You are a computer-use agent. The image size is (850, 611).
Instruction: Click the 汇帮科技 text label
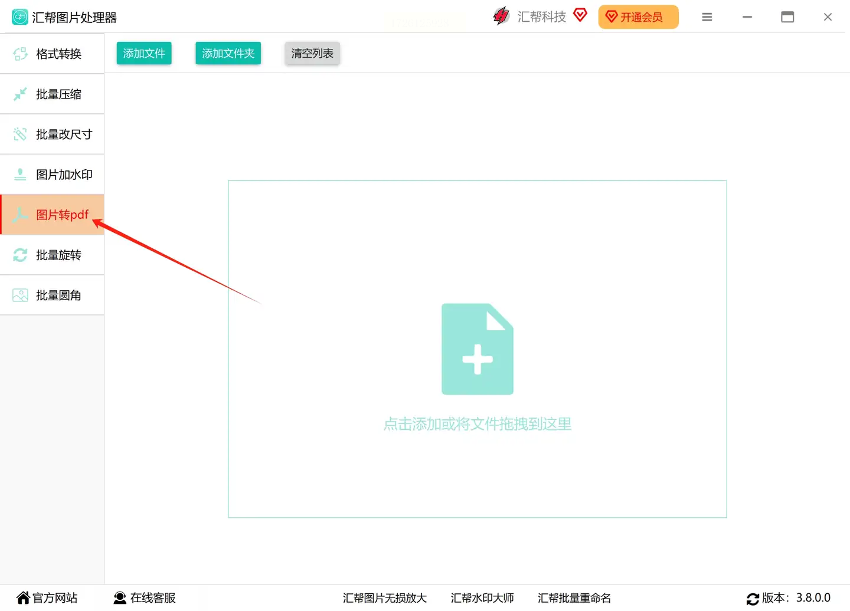pos(542,17)
